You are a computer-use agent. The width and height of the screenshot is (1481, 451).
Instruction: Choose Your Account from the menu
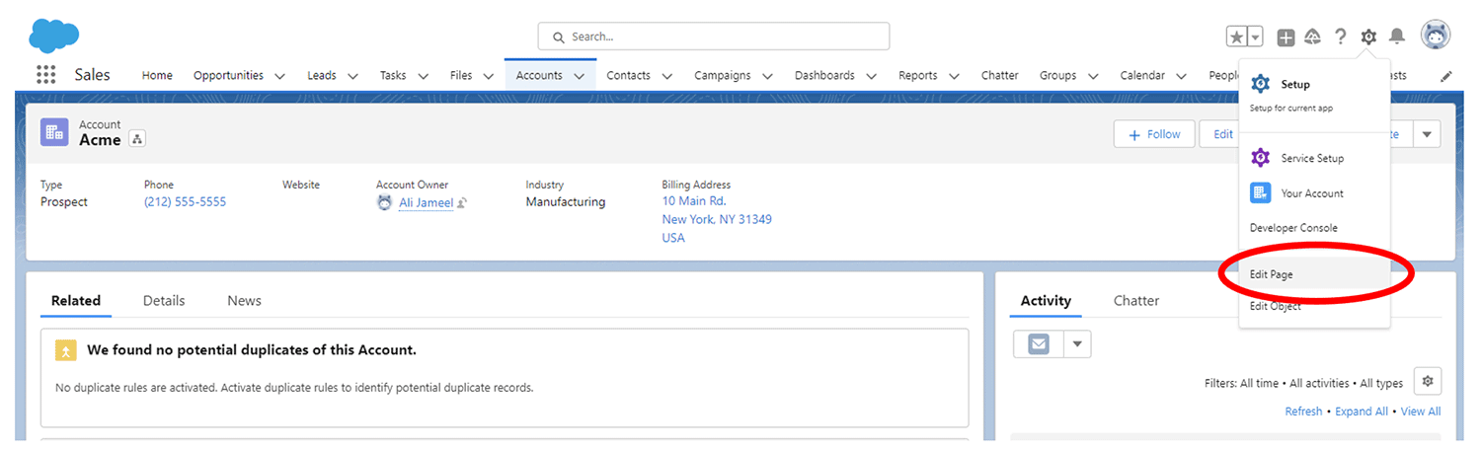coord(1314,193)
